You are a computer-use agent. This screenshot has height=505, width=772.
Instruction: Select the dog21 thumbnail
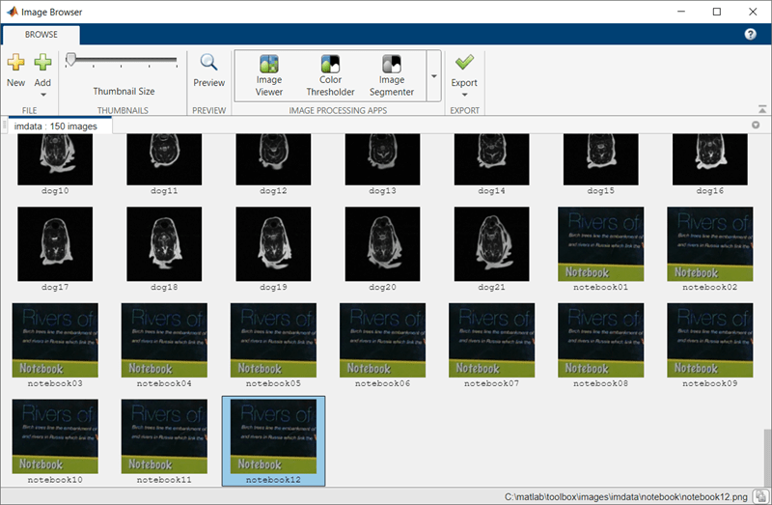491,244
